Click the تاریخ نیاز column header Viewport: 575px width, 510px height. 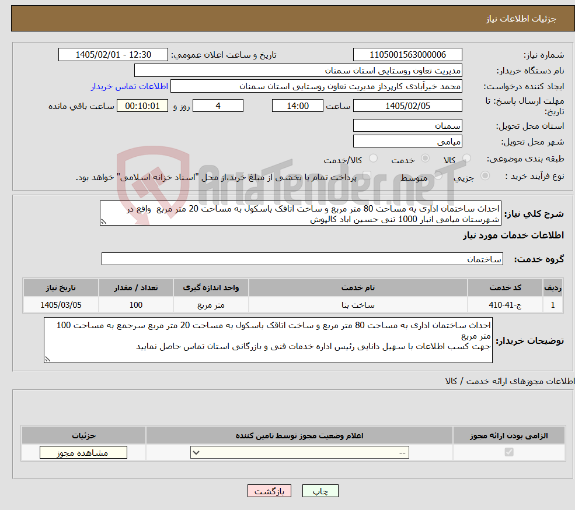click(x=61, y=288)
